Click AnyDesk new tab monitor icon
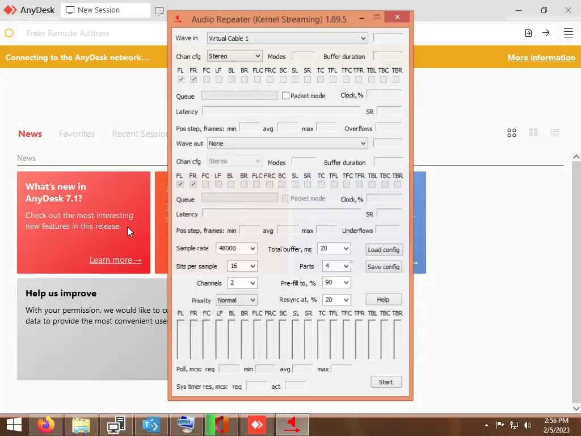The width and height of the screenshot is (581, 436). pyautogui.click(x=159, y=11)
